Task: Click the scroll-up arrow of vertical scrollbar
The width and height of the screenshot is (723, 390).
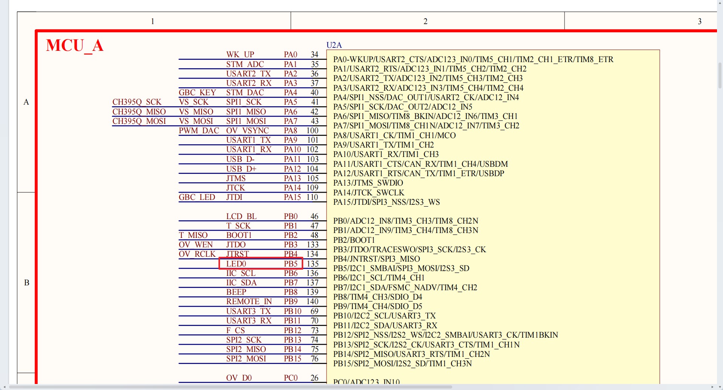Action: pyautogui.click(x=720, y=2)
